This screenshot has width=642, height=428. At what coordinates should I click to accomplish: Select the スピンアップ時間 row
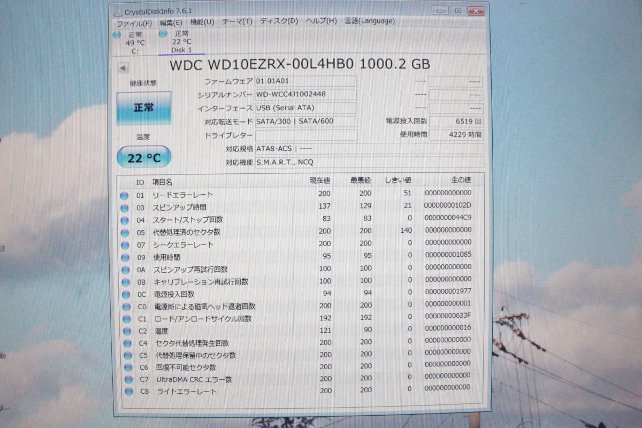pyautogui.click(x=300, y=207)
